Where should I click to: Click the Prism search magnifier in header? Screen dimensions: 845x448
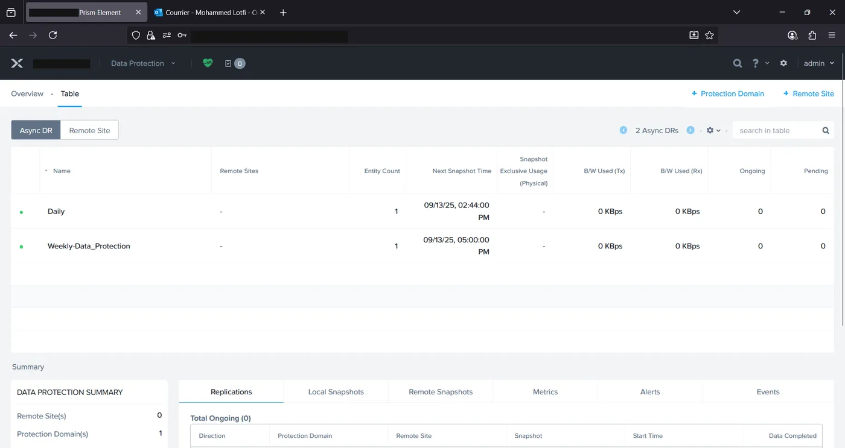tap(738, 63)
